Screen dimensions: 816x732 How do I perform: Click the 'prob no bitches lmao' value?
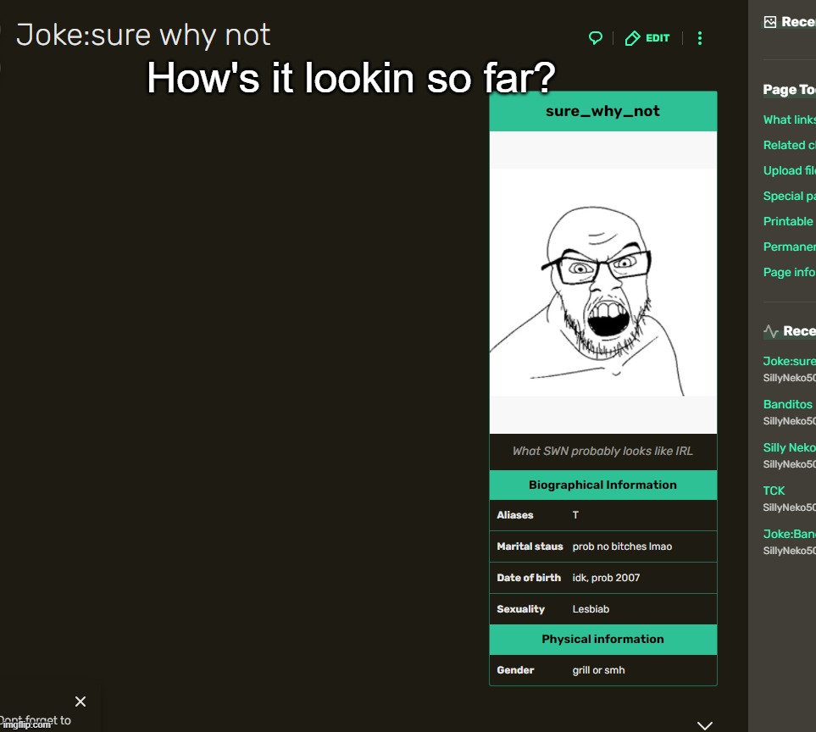click(622, 546)
